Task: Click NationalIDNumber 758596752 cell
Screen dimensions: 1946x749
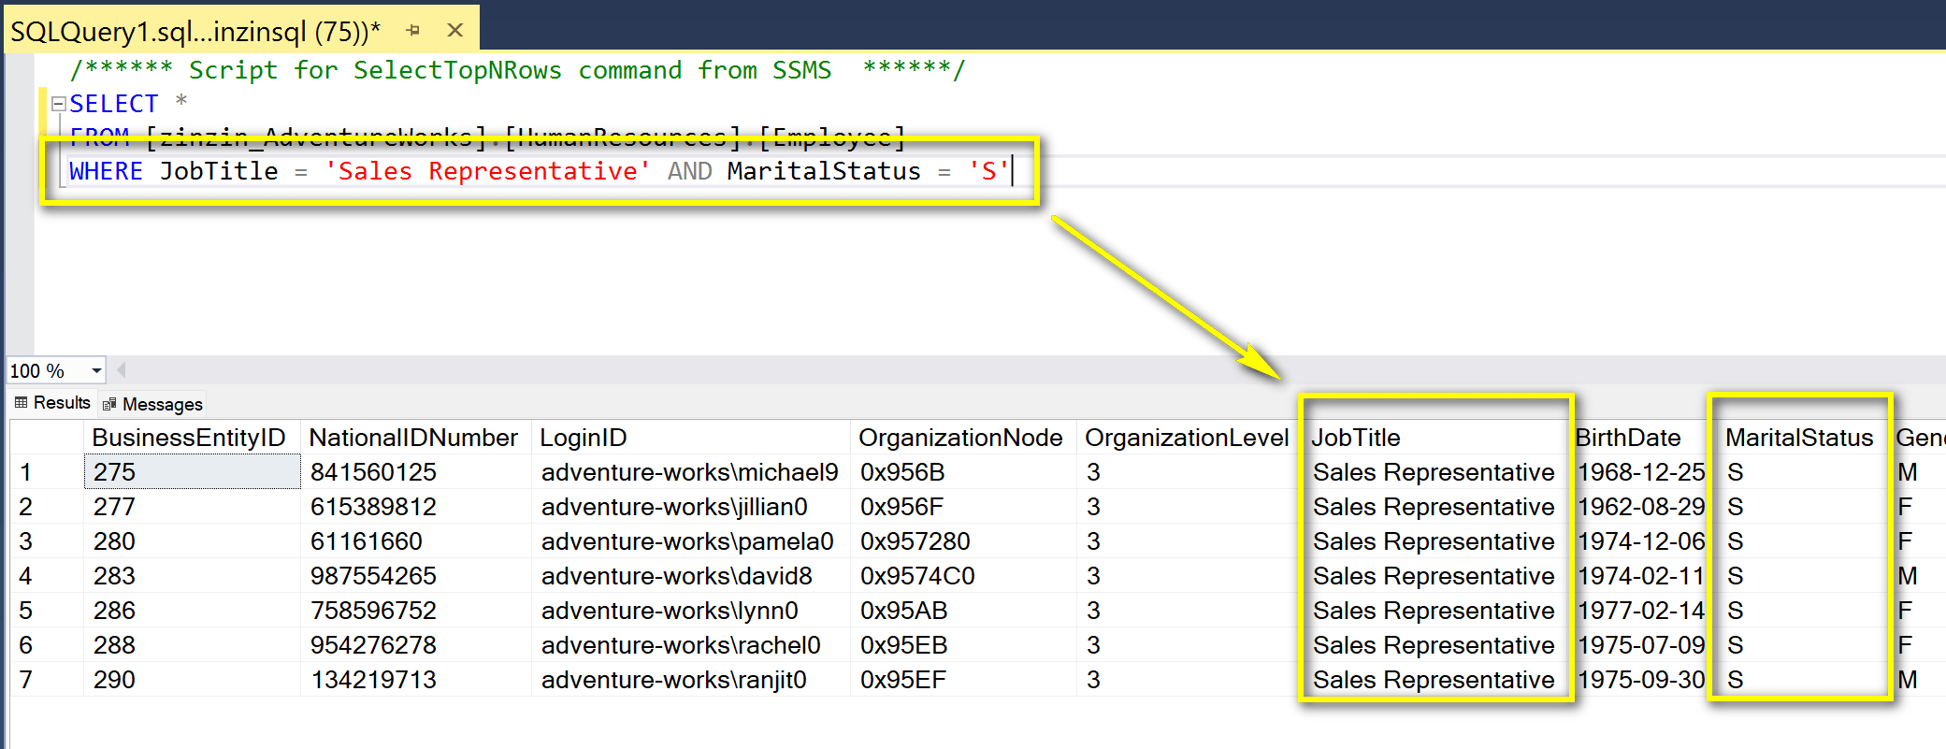Action: click(x=416, y=611)
